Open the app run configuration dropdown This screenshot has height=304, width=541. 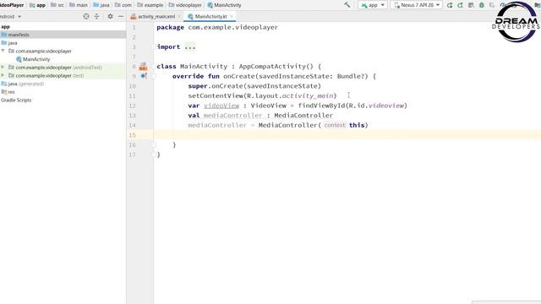373,5
